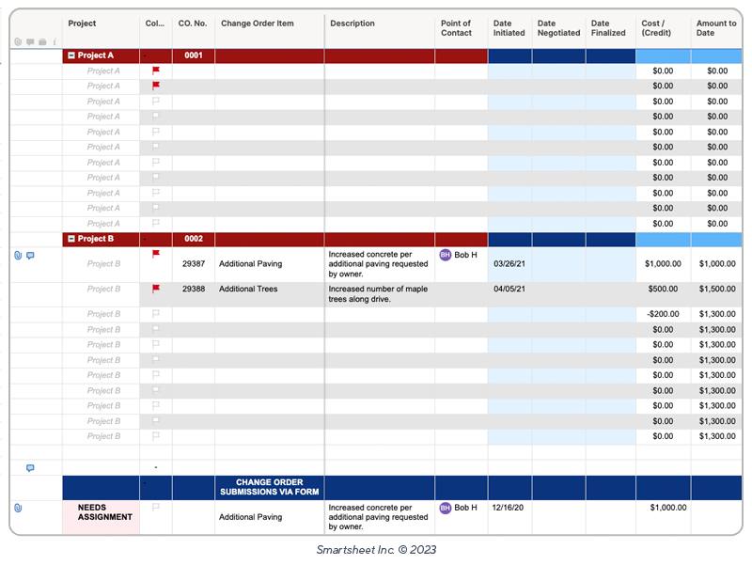Enable flag on the Needs Assignment row
This screenshot has height=565, width=752.
point(156,508)
